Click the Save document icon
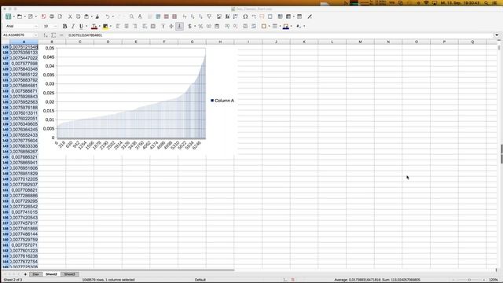The width and height of the screenshot is (503, 283). click(31, 17)
